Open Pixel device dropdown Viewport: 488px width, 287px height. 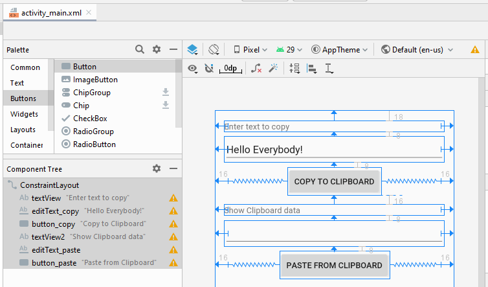(x=250, y=49)
